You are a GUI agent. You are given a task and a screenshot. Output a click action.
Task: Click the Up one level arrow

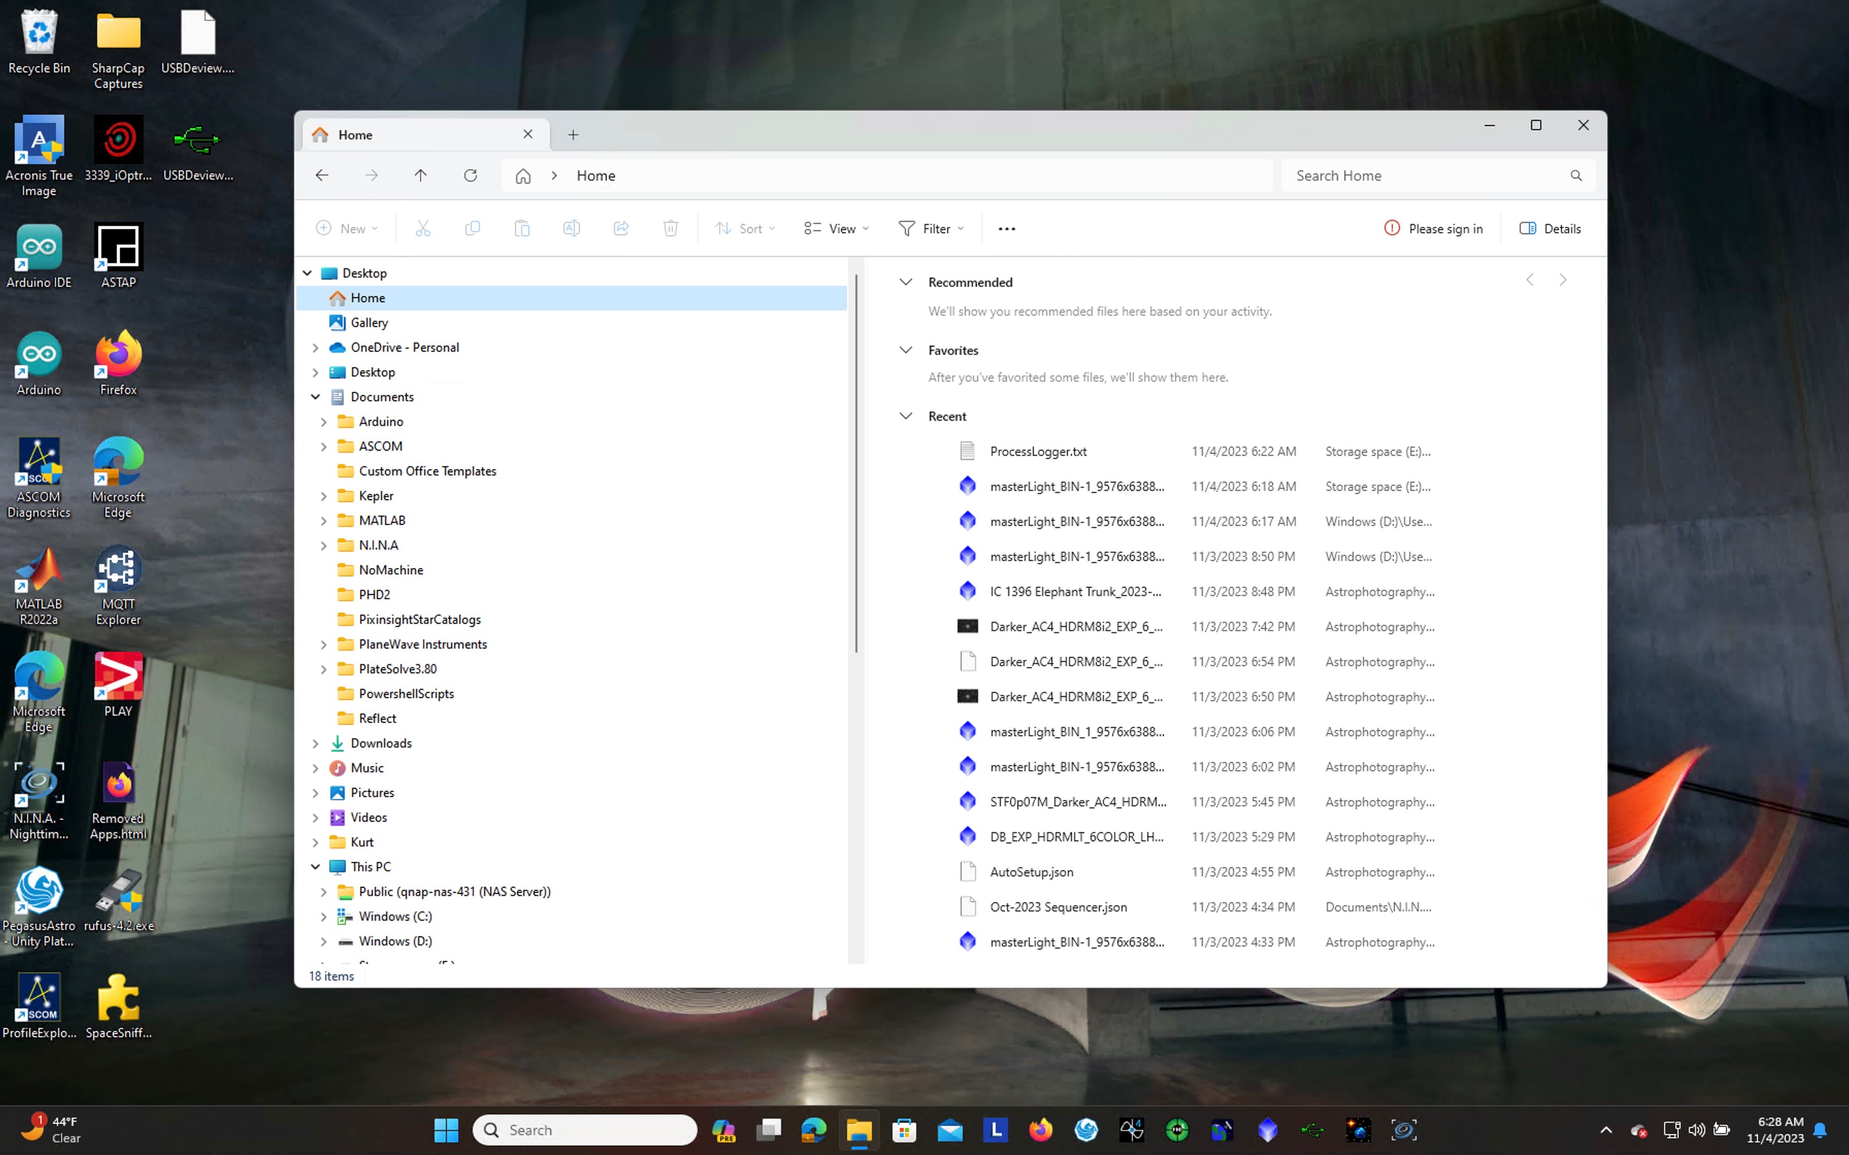420,176
